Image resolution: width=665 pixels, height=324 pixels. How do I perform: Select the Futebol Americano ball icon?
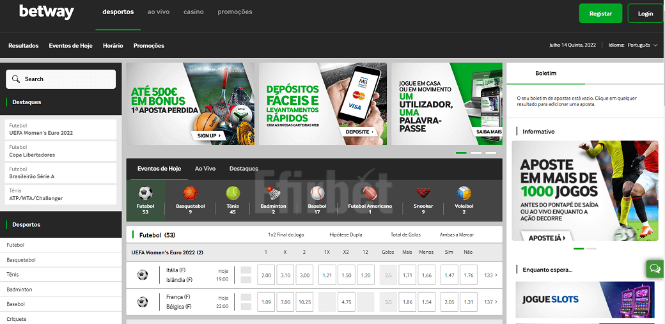pyautogui.click(x=370, y=194)
